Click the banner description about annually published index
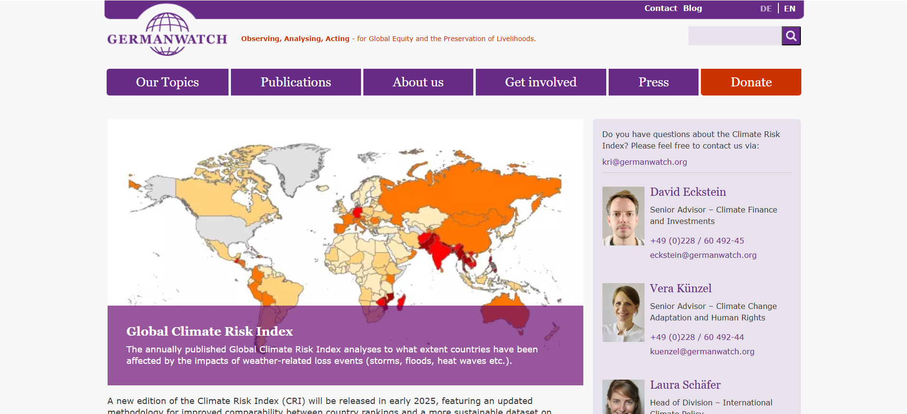 pos(332,355)
